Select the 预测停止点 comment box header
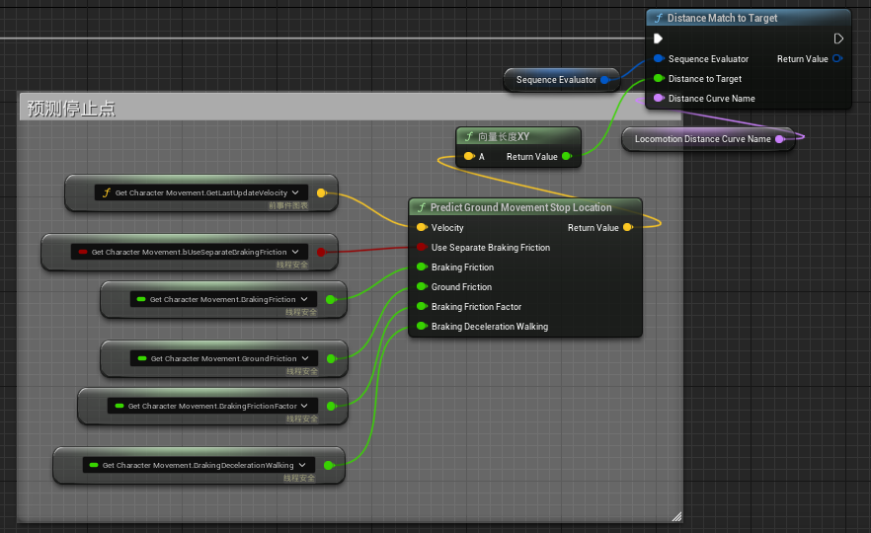Viewport: 871px width, 533px height. (352, 108)
